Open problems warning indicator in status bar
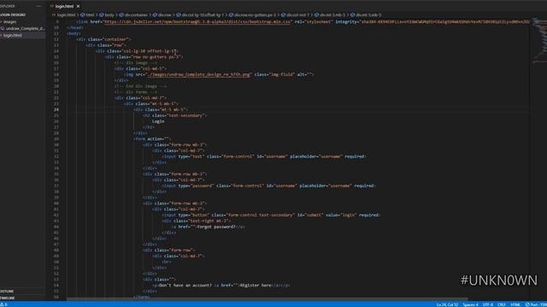Image resolution: width=547 pixels, height=307 pixels. (x=3, y=304)
